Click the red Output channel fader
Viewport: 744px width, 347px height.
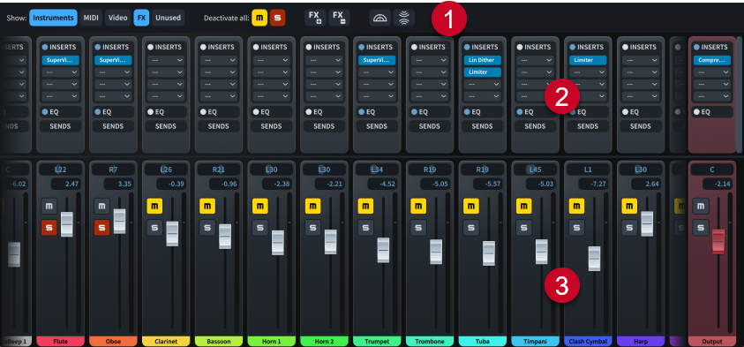[718, 241]
